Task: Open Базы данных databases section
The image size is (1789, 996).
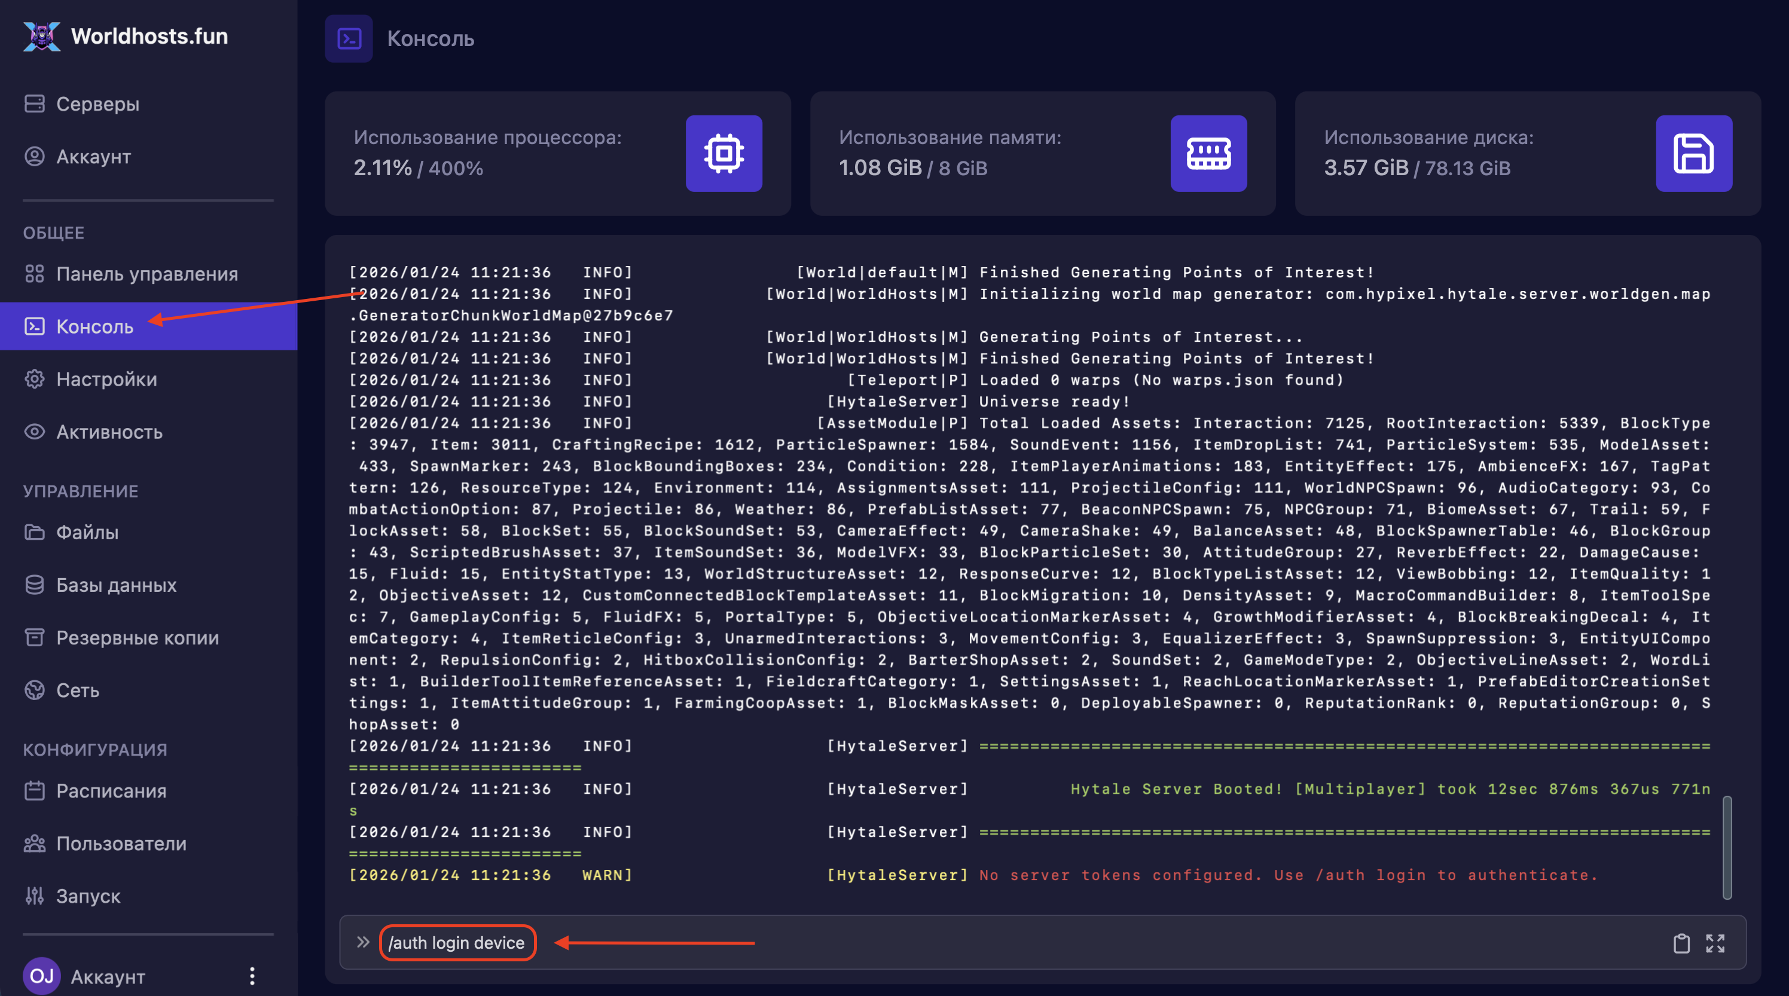Action: [116, 585]
